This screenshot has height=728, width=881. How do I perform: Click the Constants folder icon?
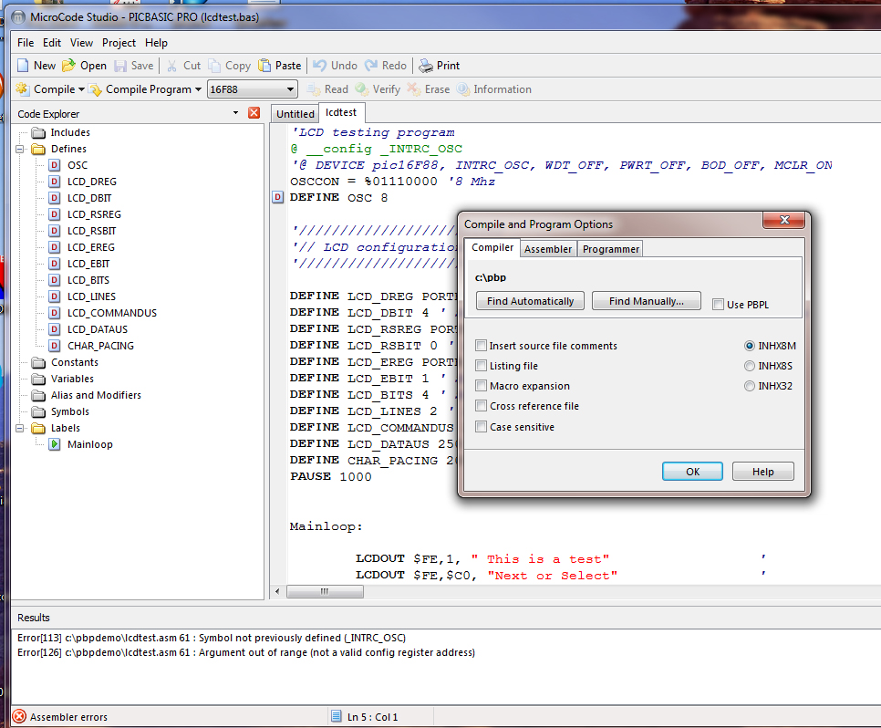coord(38,362)
